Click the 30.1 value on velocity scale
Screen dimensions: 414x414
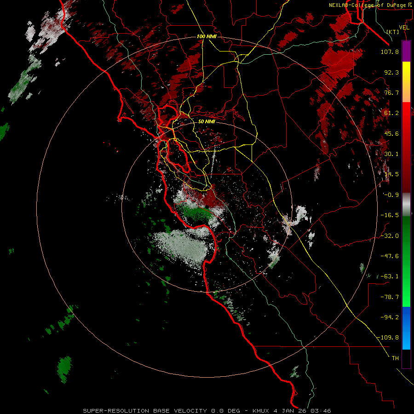pos(391,154)
